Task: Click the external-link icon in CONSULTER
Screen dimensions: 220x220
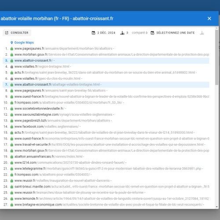Action: coord(7,33)
